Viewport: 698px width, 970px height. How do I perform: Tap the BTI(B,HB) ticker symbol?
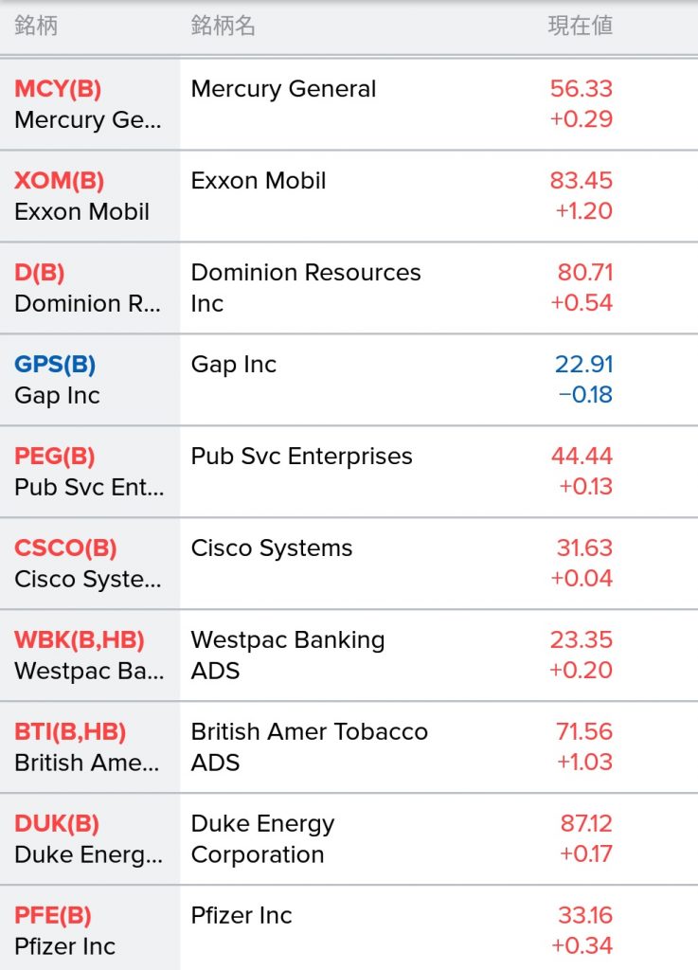click(70, 732)
